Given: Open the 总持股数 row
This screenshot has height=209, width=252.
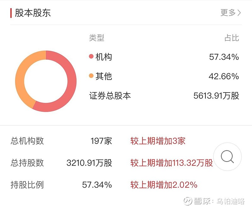Looking at the screenshot, I should [112, 163].
